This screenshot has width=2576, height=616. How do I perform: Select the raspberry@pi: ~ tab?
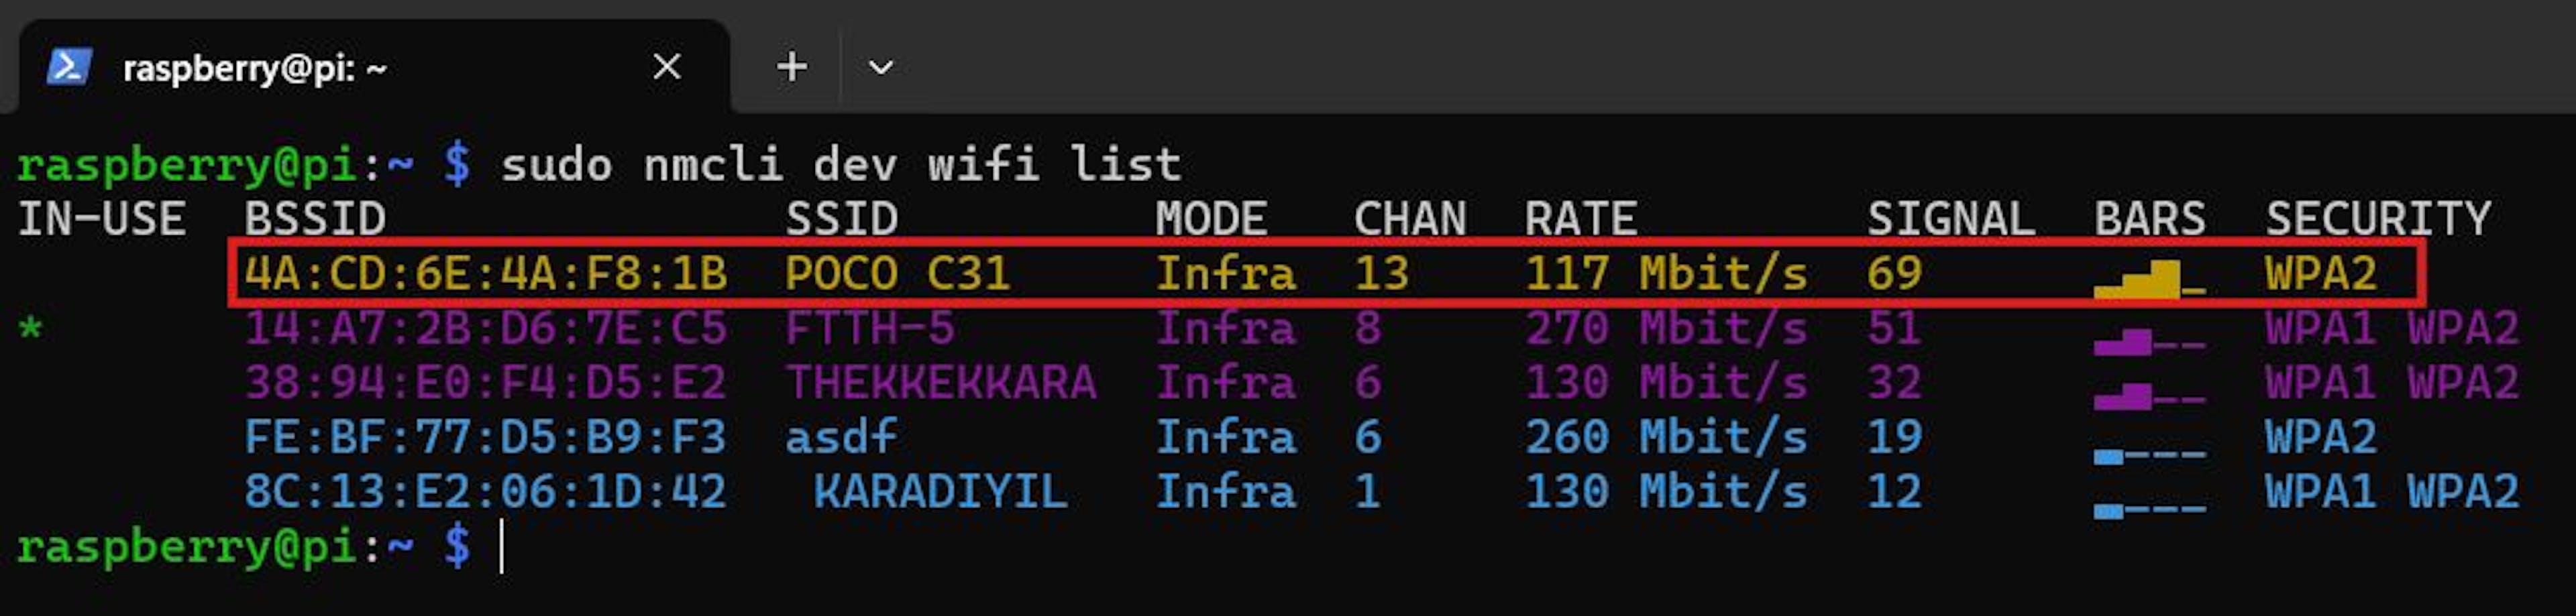(374, 67)
